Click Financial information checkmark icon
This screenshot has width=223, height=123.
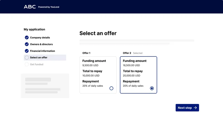coord(27,51)
